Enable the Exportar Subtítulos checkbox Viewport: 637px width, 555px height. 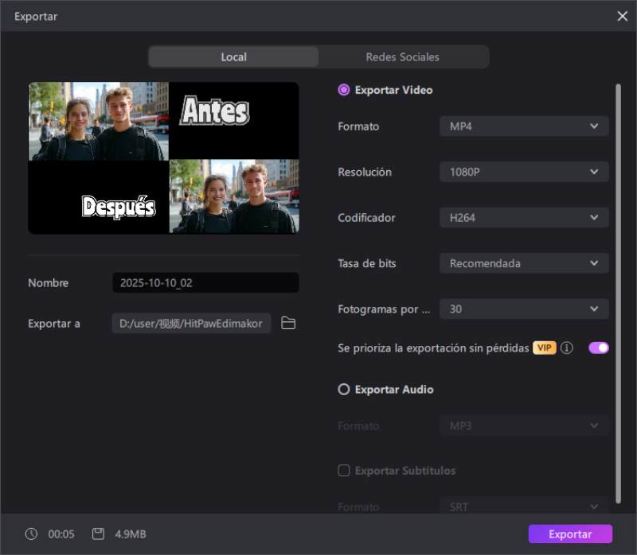click(x=344, y=471)
